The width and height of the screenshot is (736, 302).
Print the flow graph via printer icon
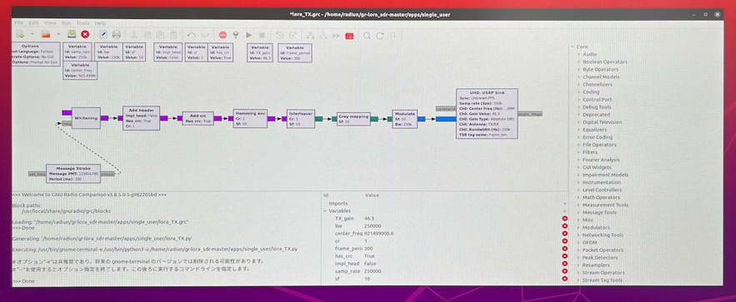pyautogui.click(x=117, y=35)
